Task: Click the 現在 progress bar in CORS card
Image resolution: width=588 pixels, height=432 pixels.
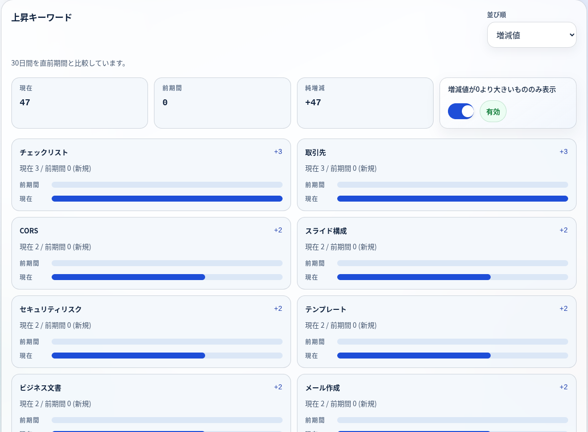Action: click(x=167, y=277)
